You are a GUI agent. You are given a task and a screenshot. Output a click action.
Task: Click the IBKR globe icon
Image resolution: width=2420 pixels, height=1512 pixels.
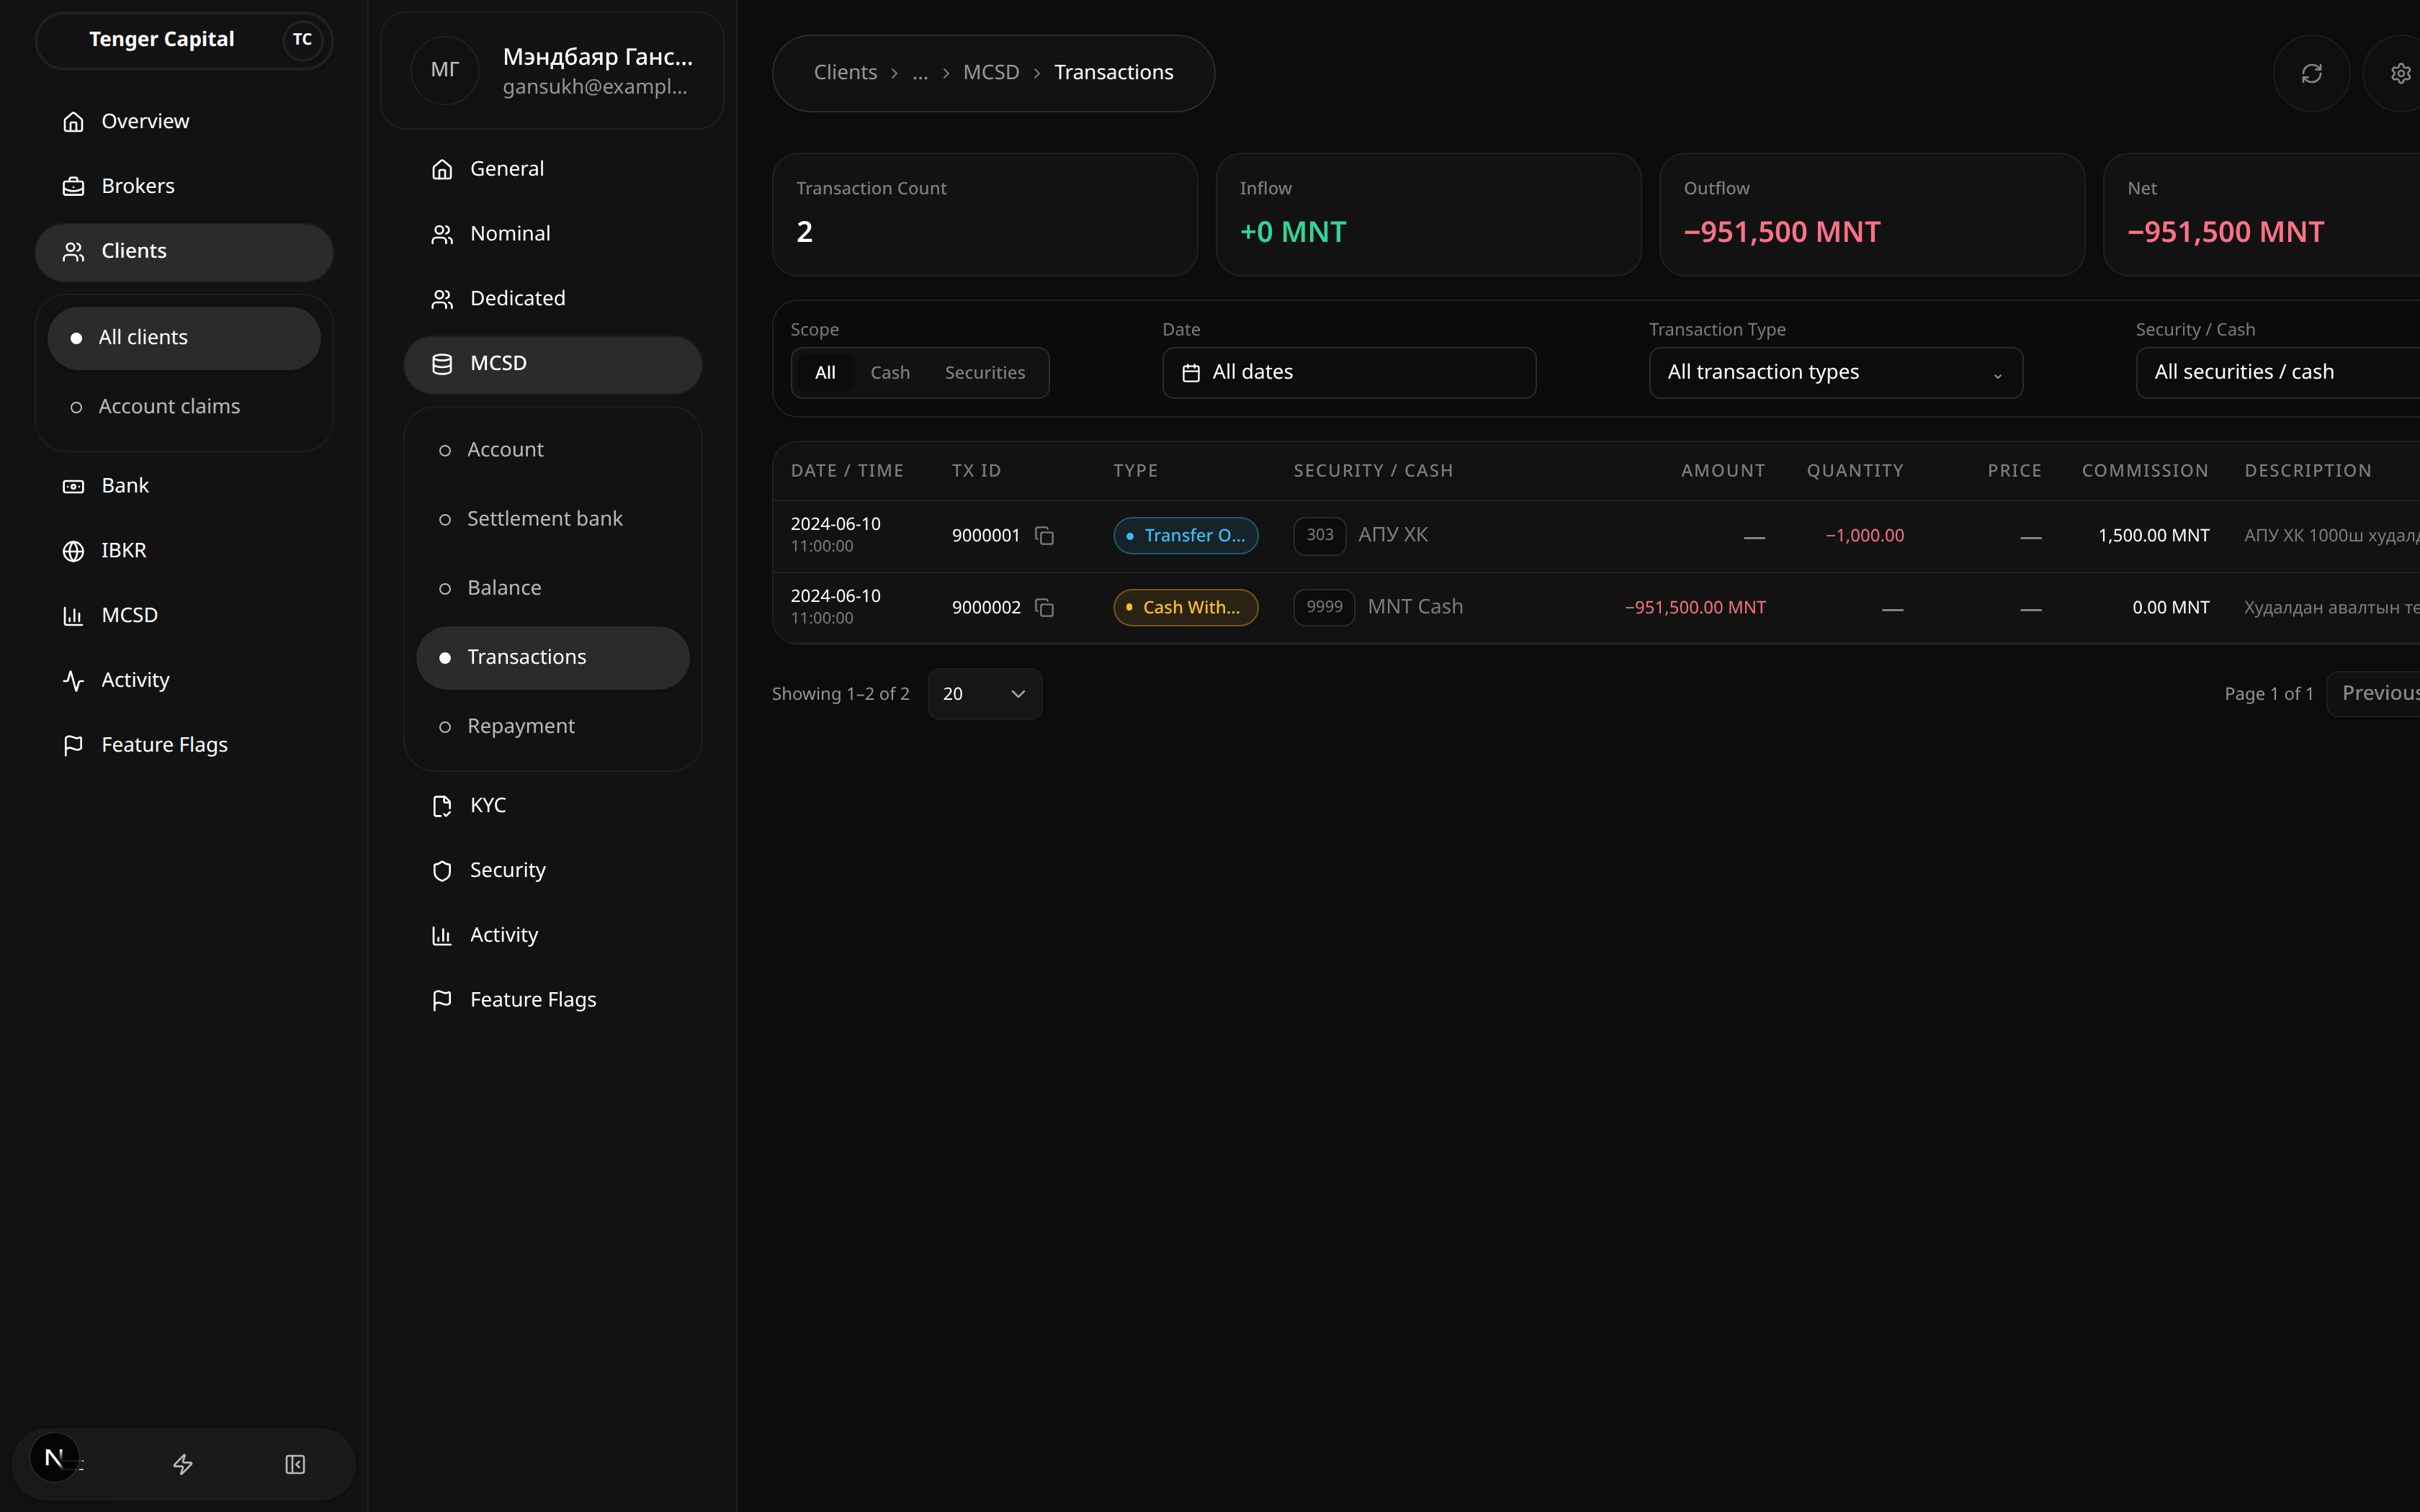[x=73, y=551]
